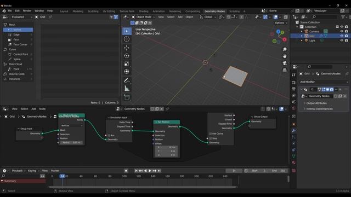
Task: Open Keying dropdown in timeline
Action: pos(33,171)
